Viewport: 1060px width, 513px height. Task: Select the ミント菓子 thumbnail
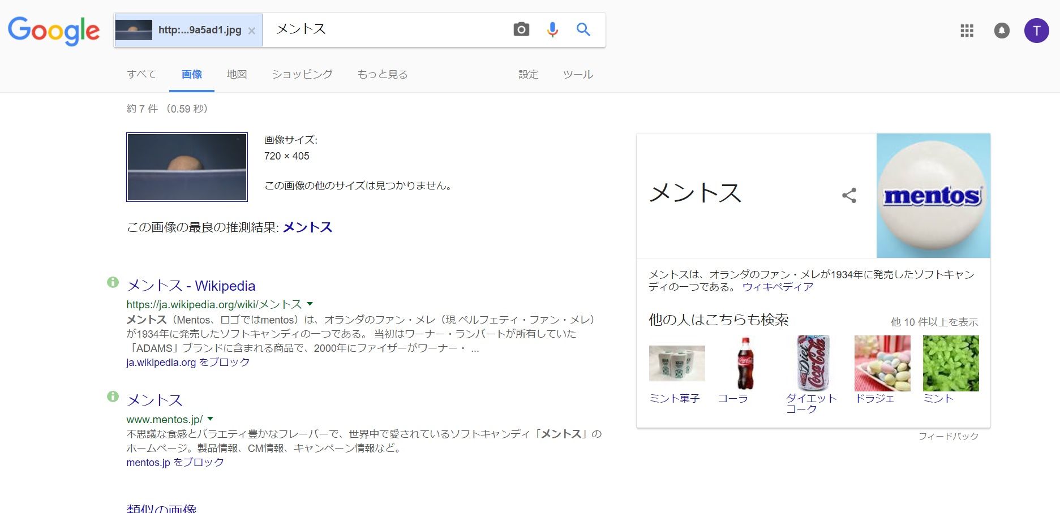(x=677, y=363)
